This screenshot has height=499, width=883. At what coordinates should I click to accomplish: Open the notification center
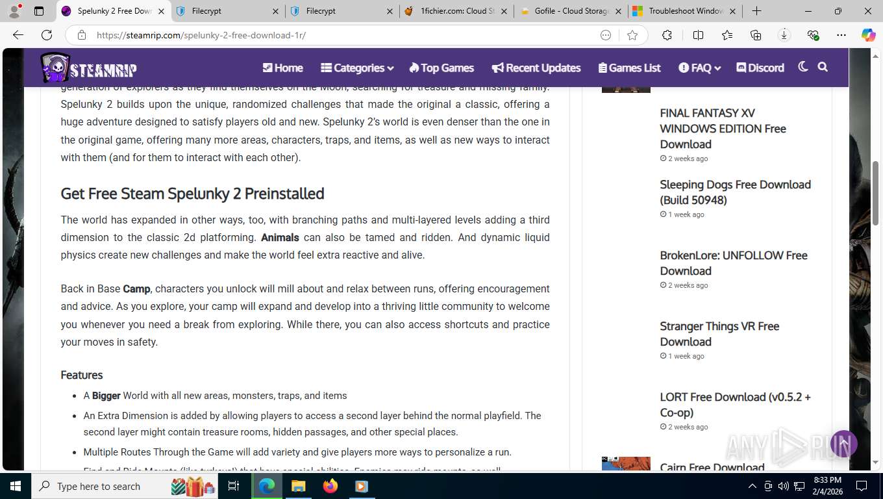pos(862,486)
